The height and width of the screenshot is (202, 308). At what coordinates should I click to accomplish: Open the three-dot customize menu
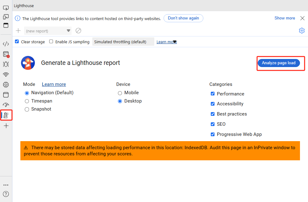(6, 185)
